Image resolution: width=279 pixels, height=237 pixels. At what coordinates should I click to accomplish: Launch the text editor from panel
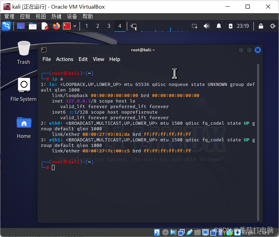pos(45,26)
